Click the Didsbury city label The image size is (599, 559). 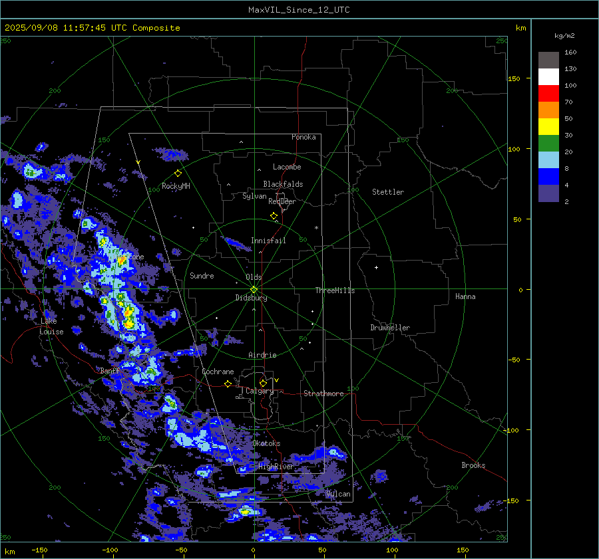[251, 298]
